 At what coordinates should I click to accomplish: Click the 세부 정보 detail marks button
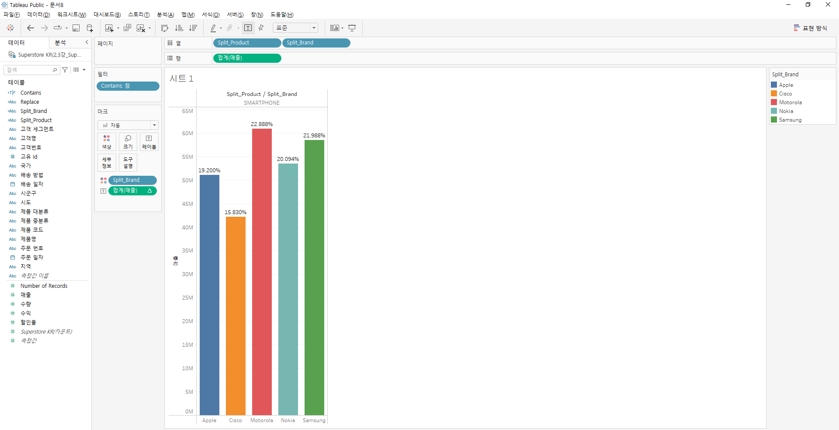107,163
